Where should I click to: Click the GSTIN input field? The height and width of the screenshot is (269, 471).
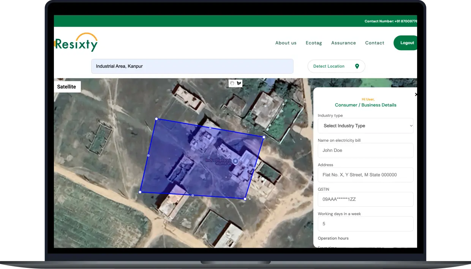click(x=365, y=199)
